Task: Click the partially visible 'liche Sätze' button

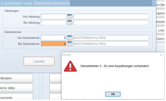Action: click(x=16, y=88)
